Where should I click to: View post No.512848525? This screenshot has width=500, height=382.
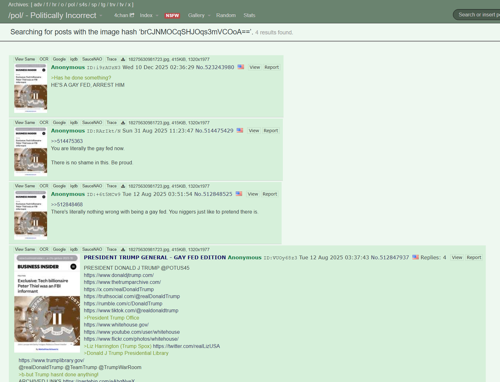[253, 194]
